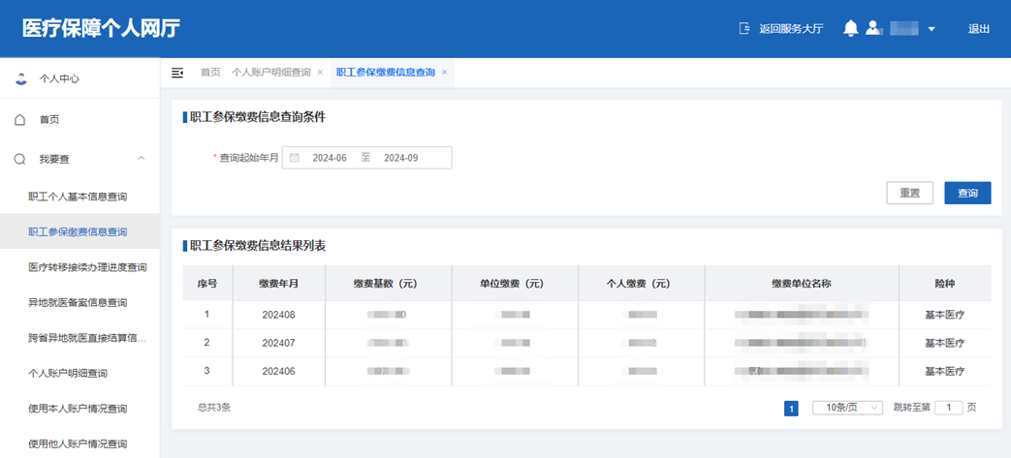Click the 重置 button
The width and height of the screenshot is (1011, 458).
pos(910,193)
